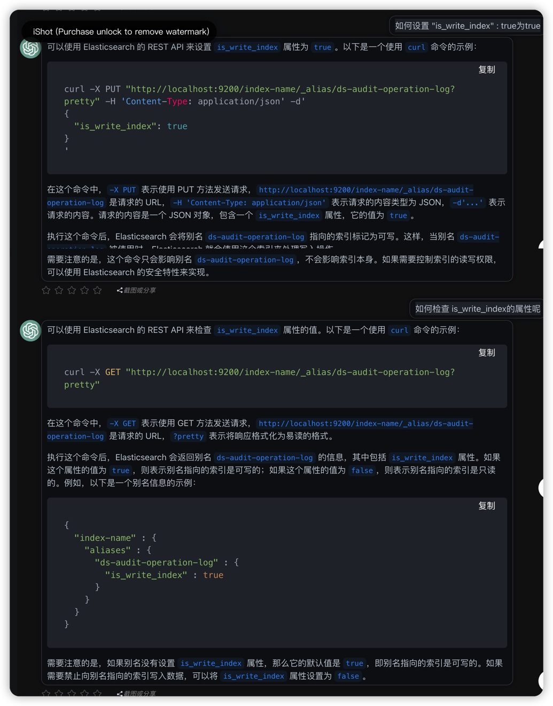Rate the first answer one star

point(46,290)
